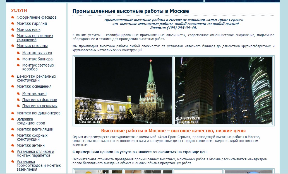Open Установка громоотводов и монтаж заземления link
This screenshot has height=174, width=288.
pyautogui.click(x=39, y=165)
